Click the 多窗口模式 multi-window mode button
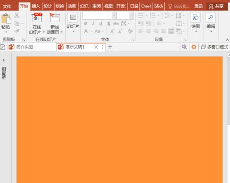 coord(214,47)
